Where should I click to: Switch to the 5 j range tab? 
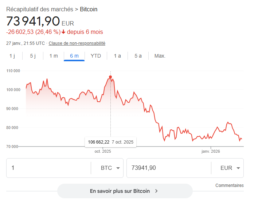(x=33, y=56)
